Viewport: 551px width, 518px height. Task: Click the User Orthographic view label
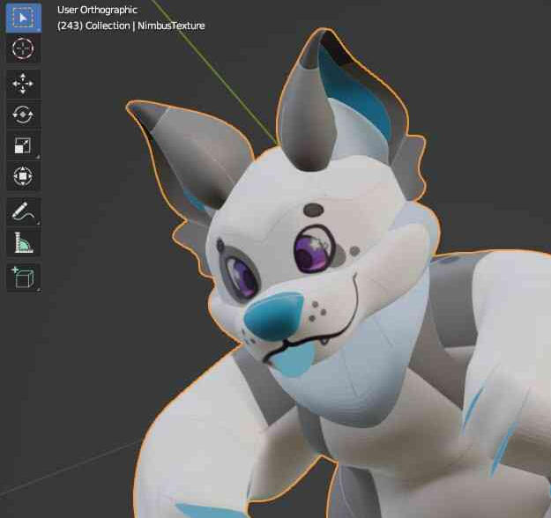point(97,10)
